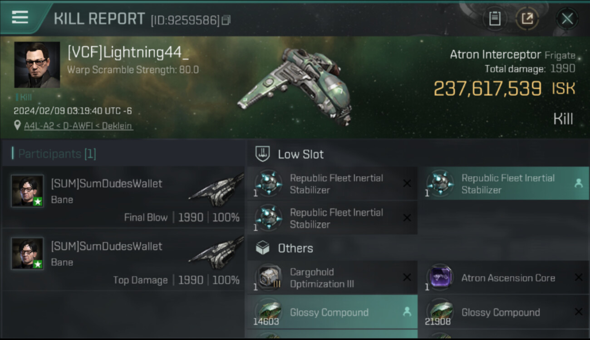This screenshot has height=340, width=590.
Task: Select the Cargohold Optimization III item
Action: click(x=331, y=278)
